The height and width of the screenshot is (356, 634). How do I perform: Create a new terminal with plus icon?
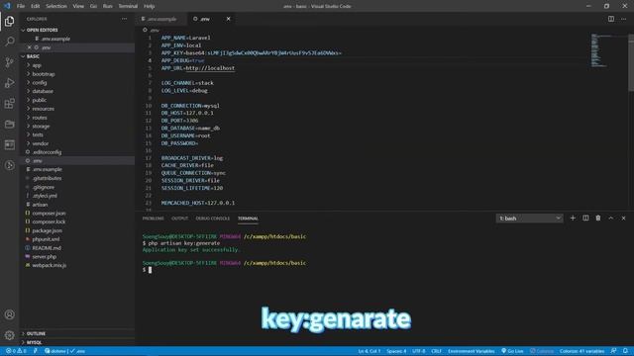(573, 218)
